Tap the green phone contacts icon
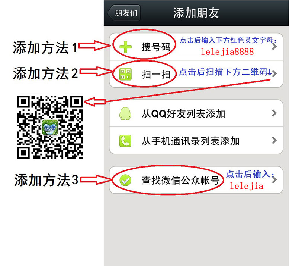The height and width of the screenshot is (266, 289). pyautogui.click(x=125, y=141)
